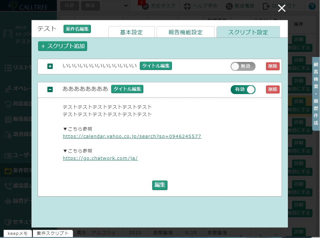Toggle the 休憩 break status button
This screenshot has height=238, width=320.
(x=69, y=5)
